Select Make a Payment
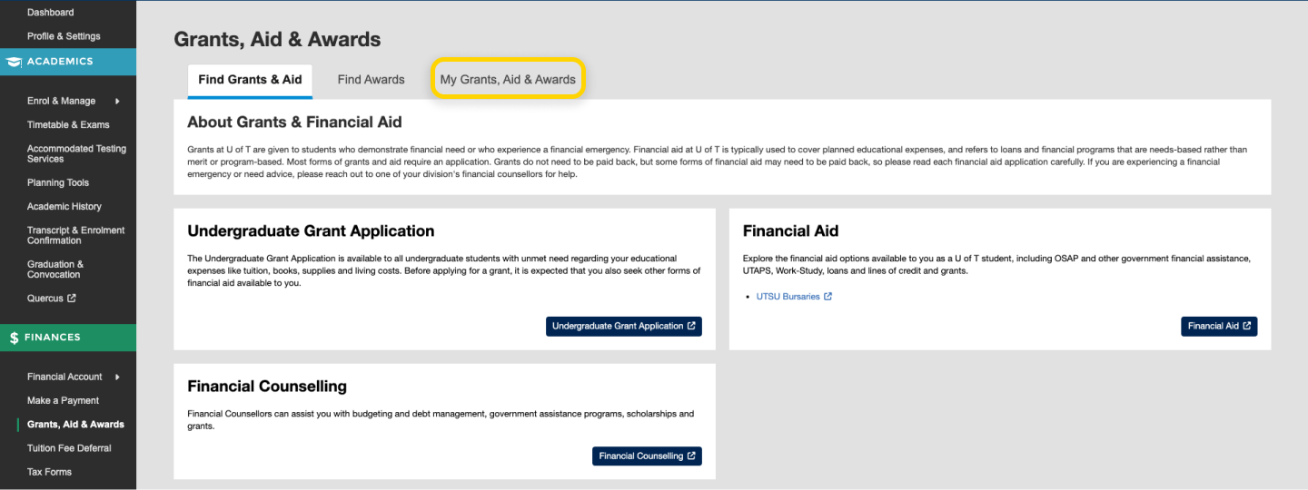Viewport: 1308px width, 490px height. [x=63, y=401]
